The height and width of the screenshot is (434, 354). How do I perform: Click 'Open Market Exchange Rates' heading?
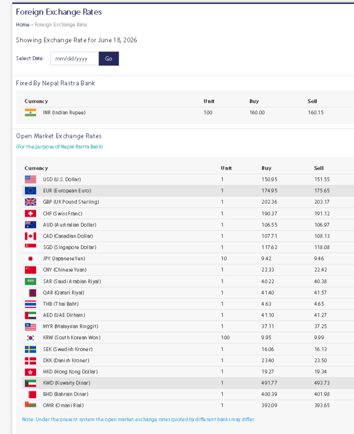(x=58, y=136)
